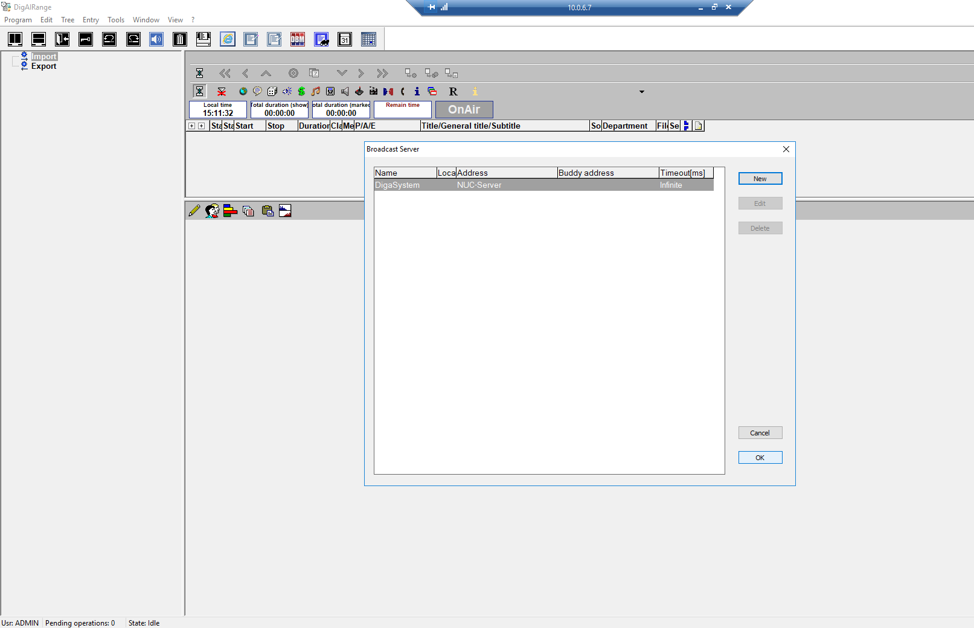Toggle the globe filter icon
This screenshot has width=974, height=628.
[243, 91]
